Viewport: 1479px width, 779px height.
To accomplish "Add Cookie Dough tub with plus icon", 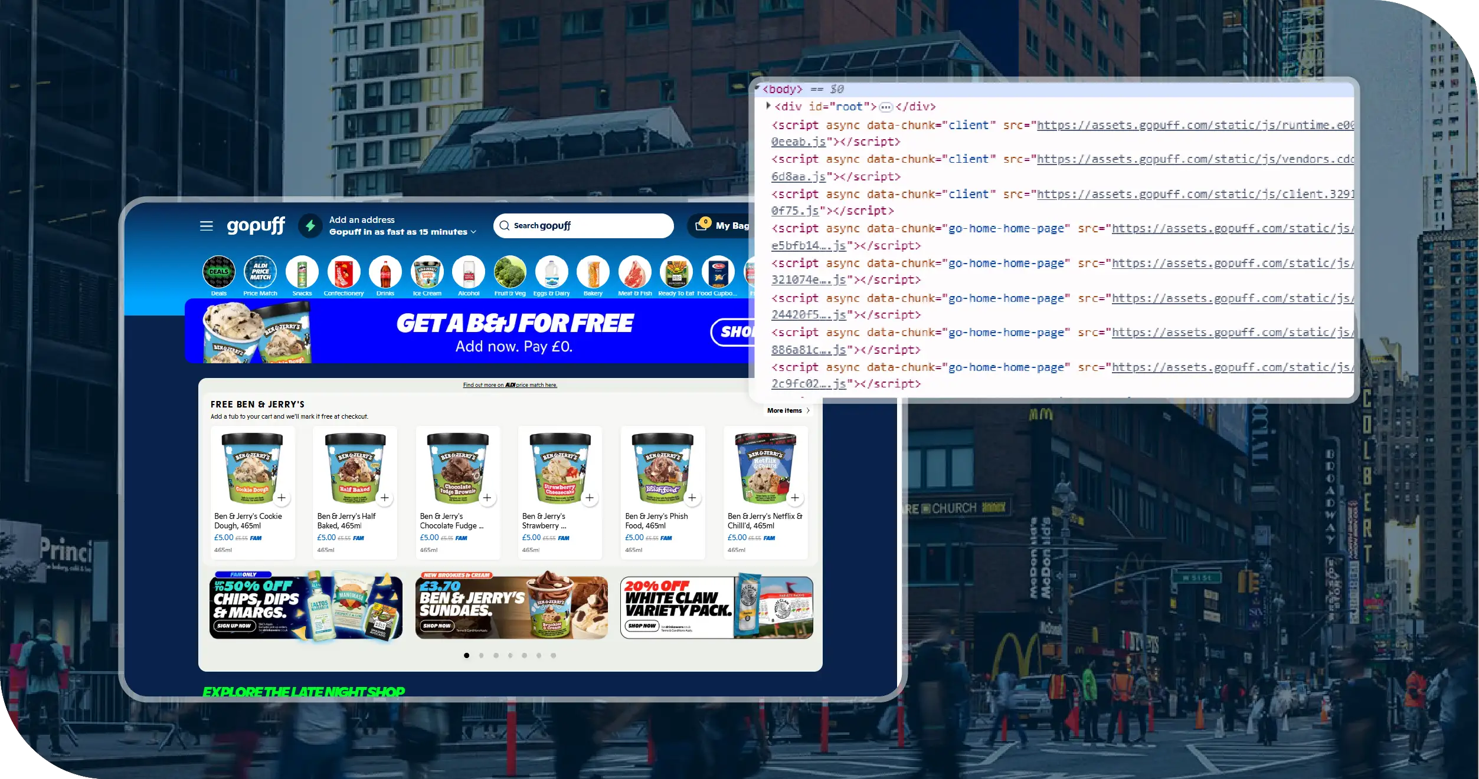I will (x=282, y=498).
